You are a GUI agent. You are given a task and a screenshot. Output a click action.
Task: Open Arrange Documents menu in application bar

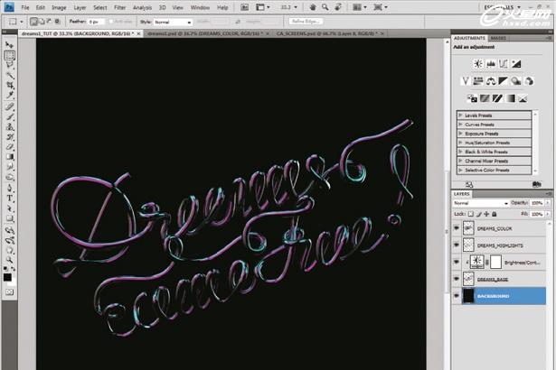point(360,7)
